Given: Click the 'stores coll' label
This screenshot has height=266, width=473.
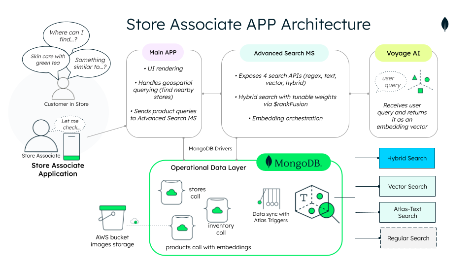Looking at the screenshot, I should (197, 193).
